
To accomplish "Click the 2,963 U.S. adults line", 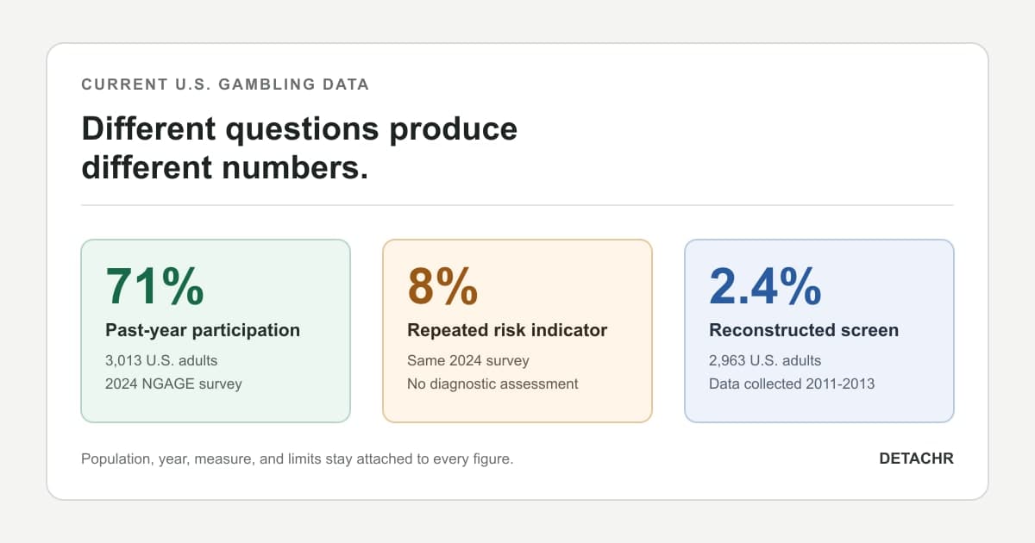I will pyautogui.click(x=765, y=360).
